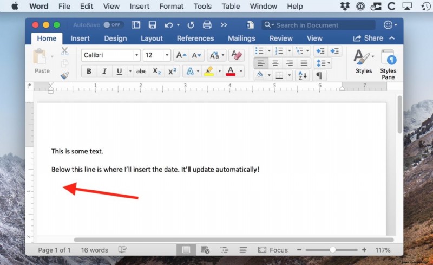Open the Tools menu in menu bar
Viewport: 433px width, 265px height.
[x=202, y=6]
